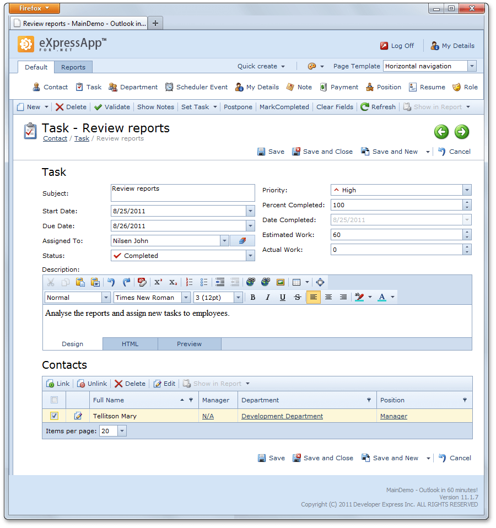
Task: Redo edit in Description editor
Action: [126, 282]
